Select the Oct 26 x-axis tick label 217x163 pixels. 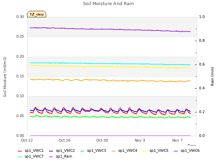coord(64,140)
